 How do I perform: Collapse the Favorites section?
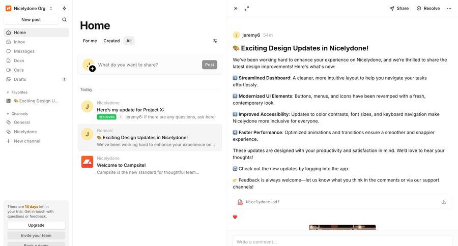click(x=17, y=92)
